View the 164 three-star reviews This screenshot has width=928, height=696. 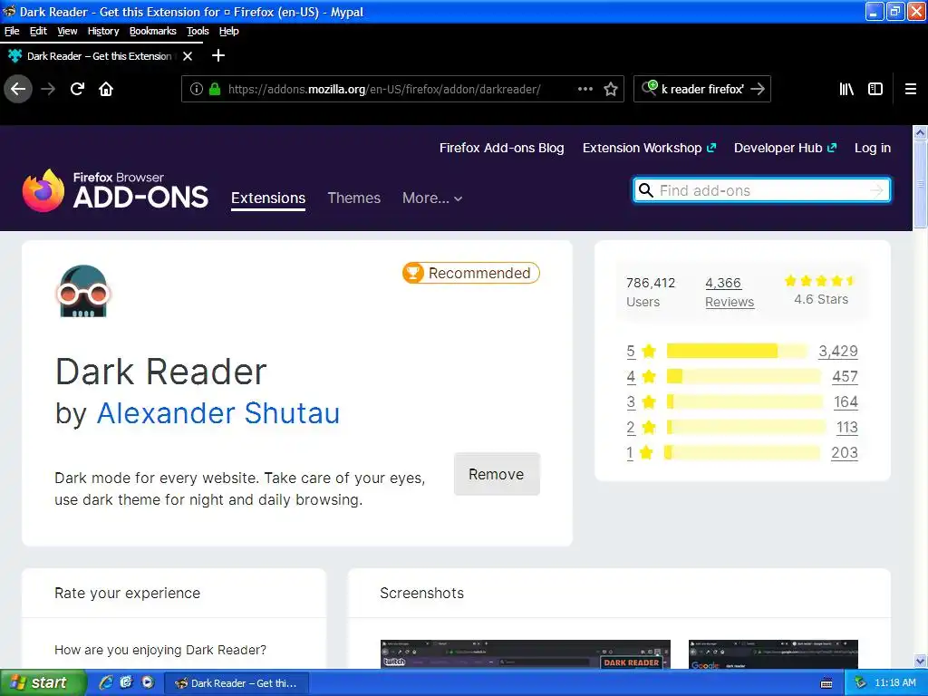[846, 401]
